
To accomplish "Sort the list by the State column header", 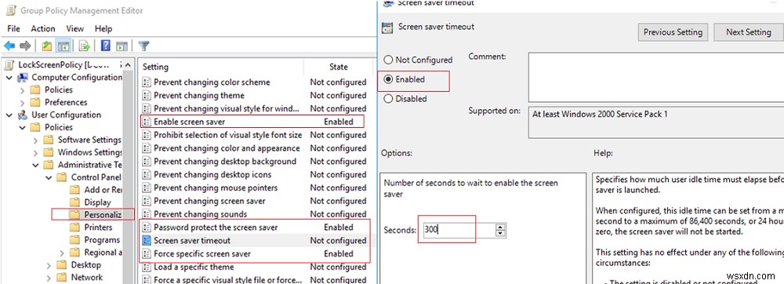I will [339, 67].
